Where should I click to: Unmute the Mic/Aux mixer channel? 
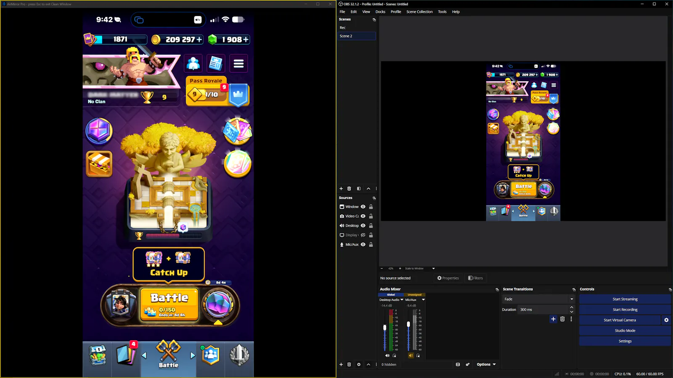[411, 356]
